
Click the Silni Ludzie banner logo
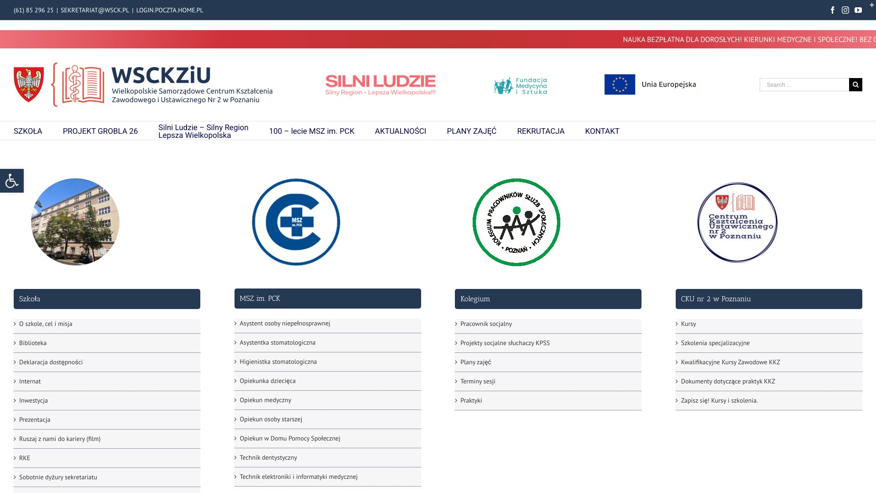(x=381, y=85)
